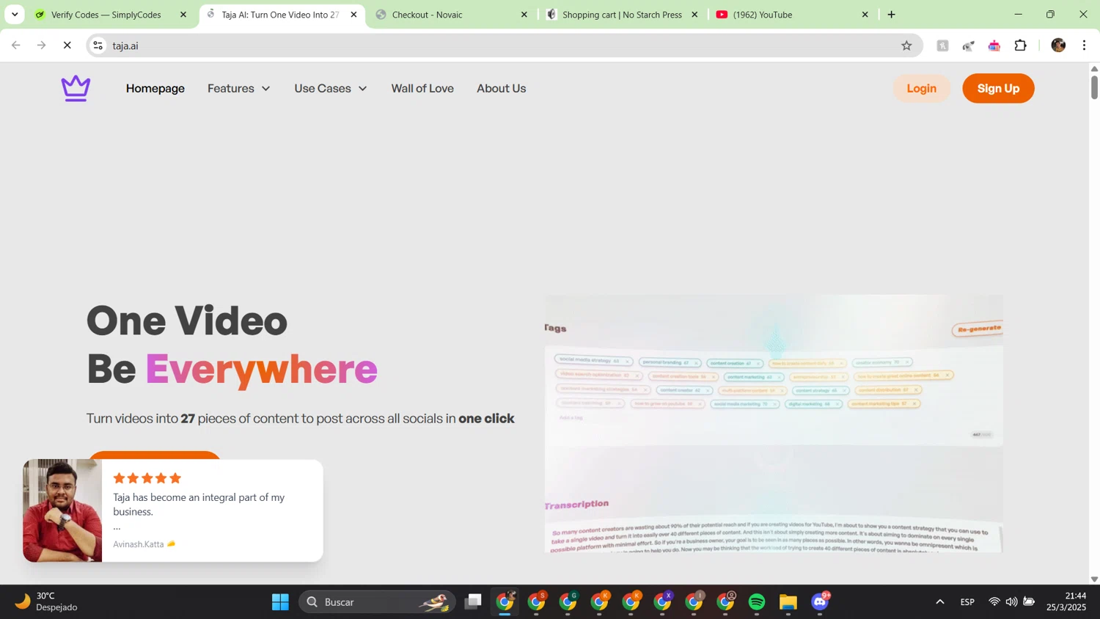
Task: Open the Windows Start menu
Action: coord(280,602)
